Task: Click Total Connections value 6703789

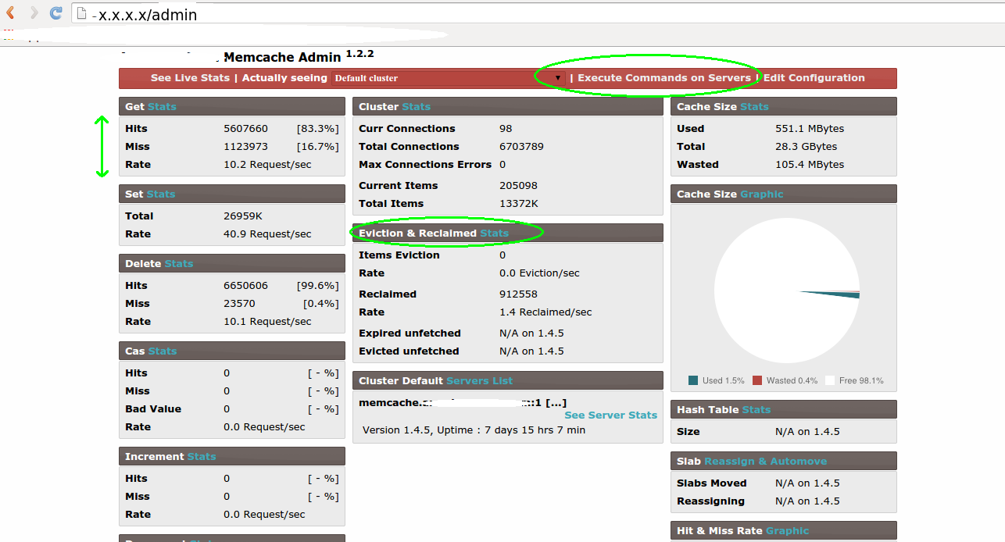Action: tap(521, 147)
